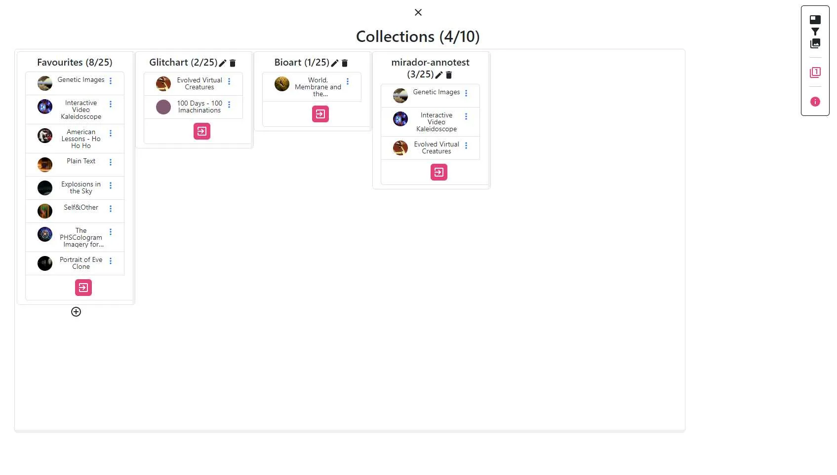
Task: Click the Self&Other thumbnail
Action: pos(45,211)
